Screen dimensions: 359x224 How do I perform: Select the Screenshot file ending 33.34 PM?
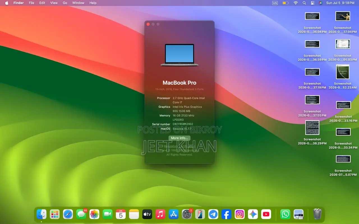[343, 138]
